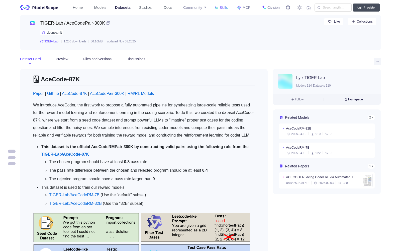Click the views eye icon on the paper card

tap(340, 183)
